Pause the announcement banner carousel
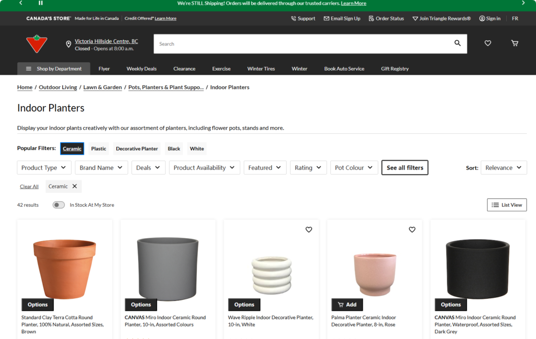 pos(40,3)
